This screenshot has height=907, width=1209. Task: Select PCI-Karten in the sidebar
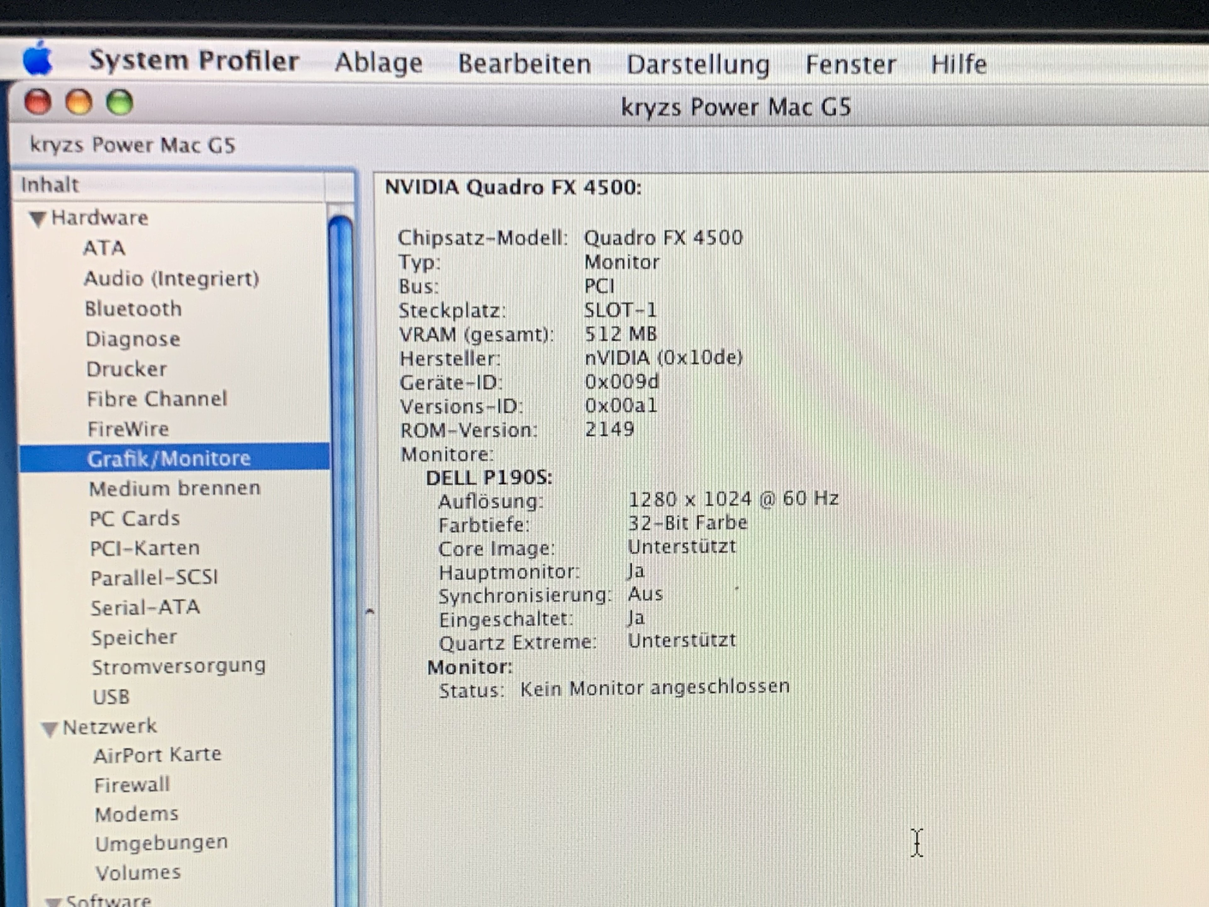pyautogui.click(x=145, y=548)
